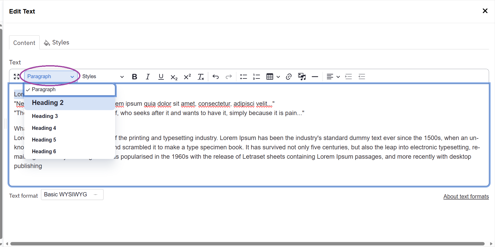
Task: Undo the last edit
Action: pyautogui.click(x=216, y=77)
